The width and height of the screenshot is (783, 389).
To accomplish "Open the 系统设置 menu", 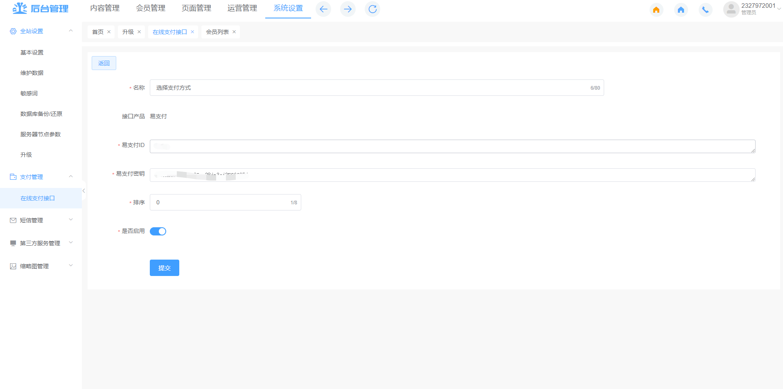I will pyautogui.click(x=288, y=8).
